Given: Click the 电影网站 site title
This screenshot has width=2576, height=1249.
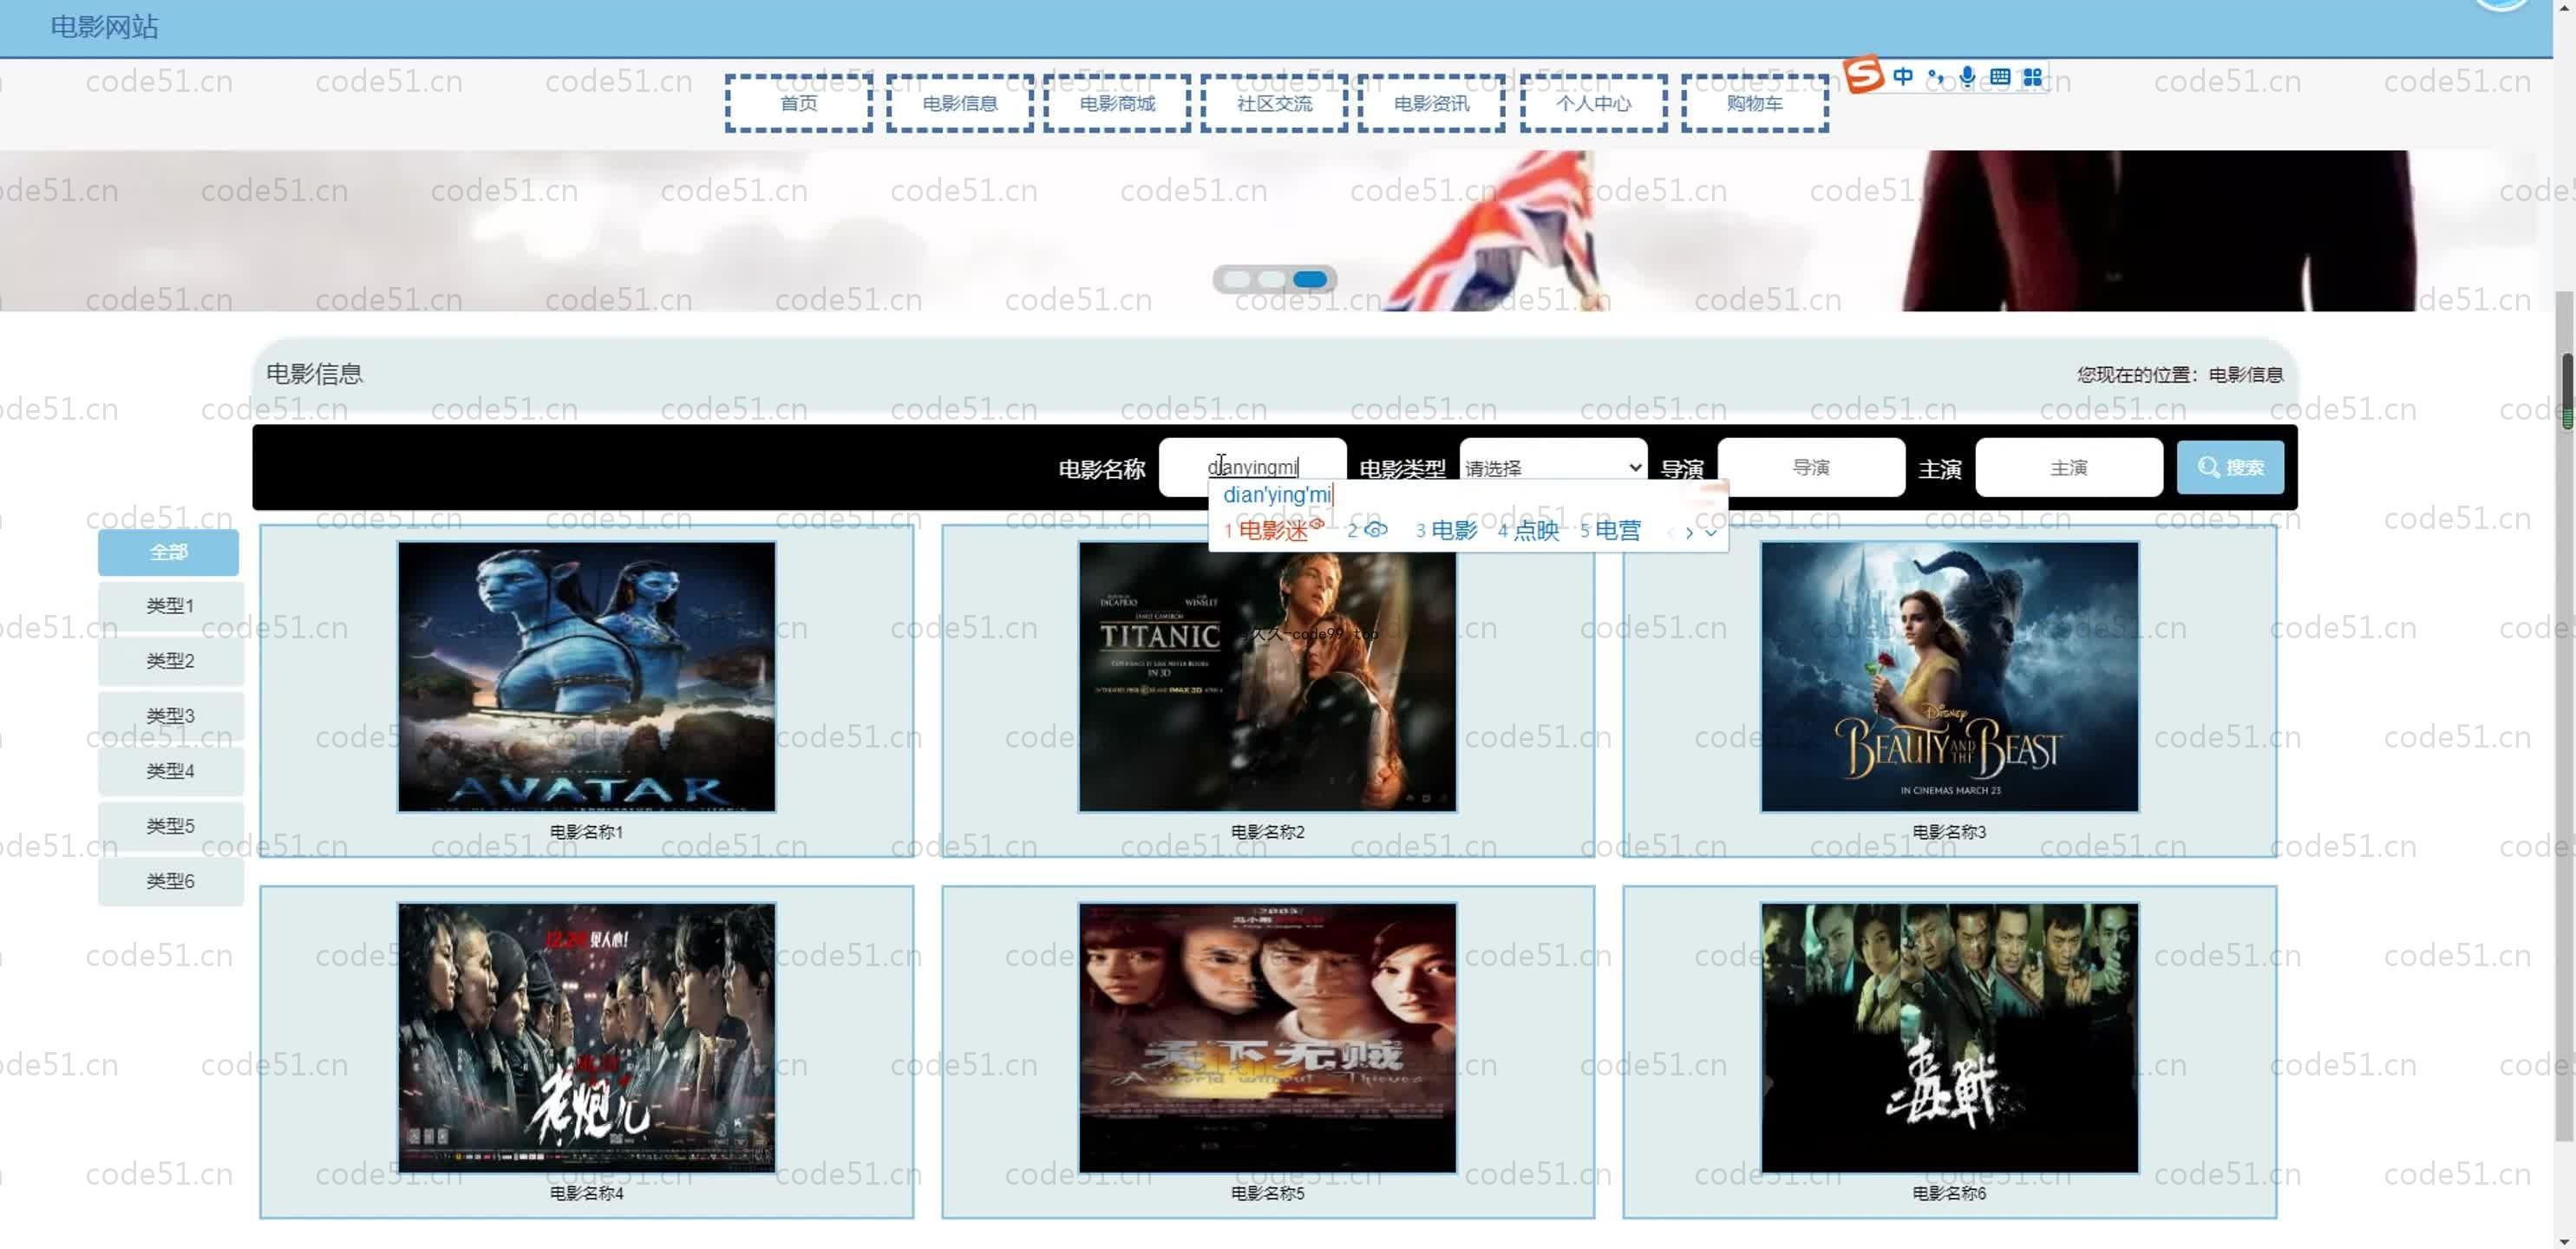Looking at the screenshot, I should click(x=104, y=27).
